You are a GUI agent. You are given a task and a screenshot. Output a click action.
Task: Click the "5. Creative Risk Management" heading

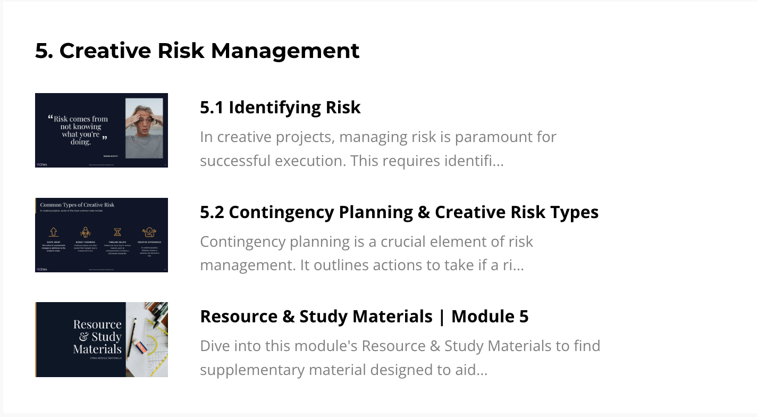tap(197, 51)
